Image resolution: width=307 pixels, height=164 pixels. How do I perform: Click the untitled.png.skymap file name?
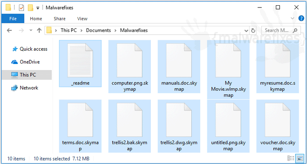point(228,146)
